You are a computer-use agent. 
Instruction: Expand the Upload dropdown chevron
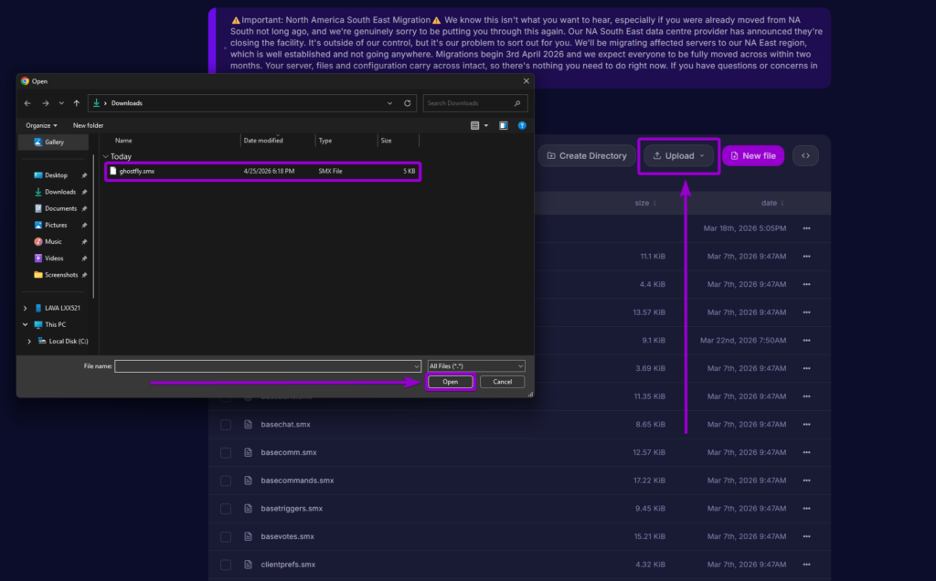[x=700, y=155]
